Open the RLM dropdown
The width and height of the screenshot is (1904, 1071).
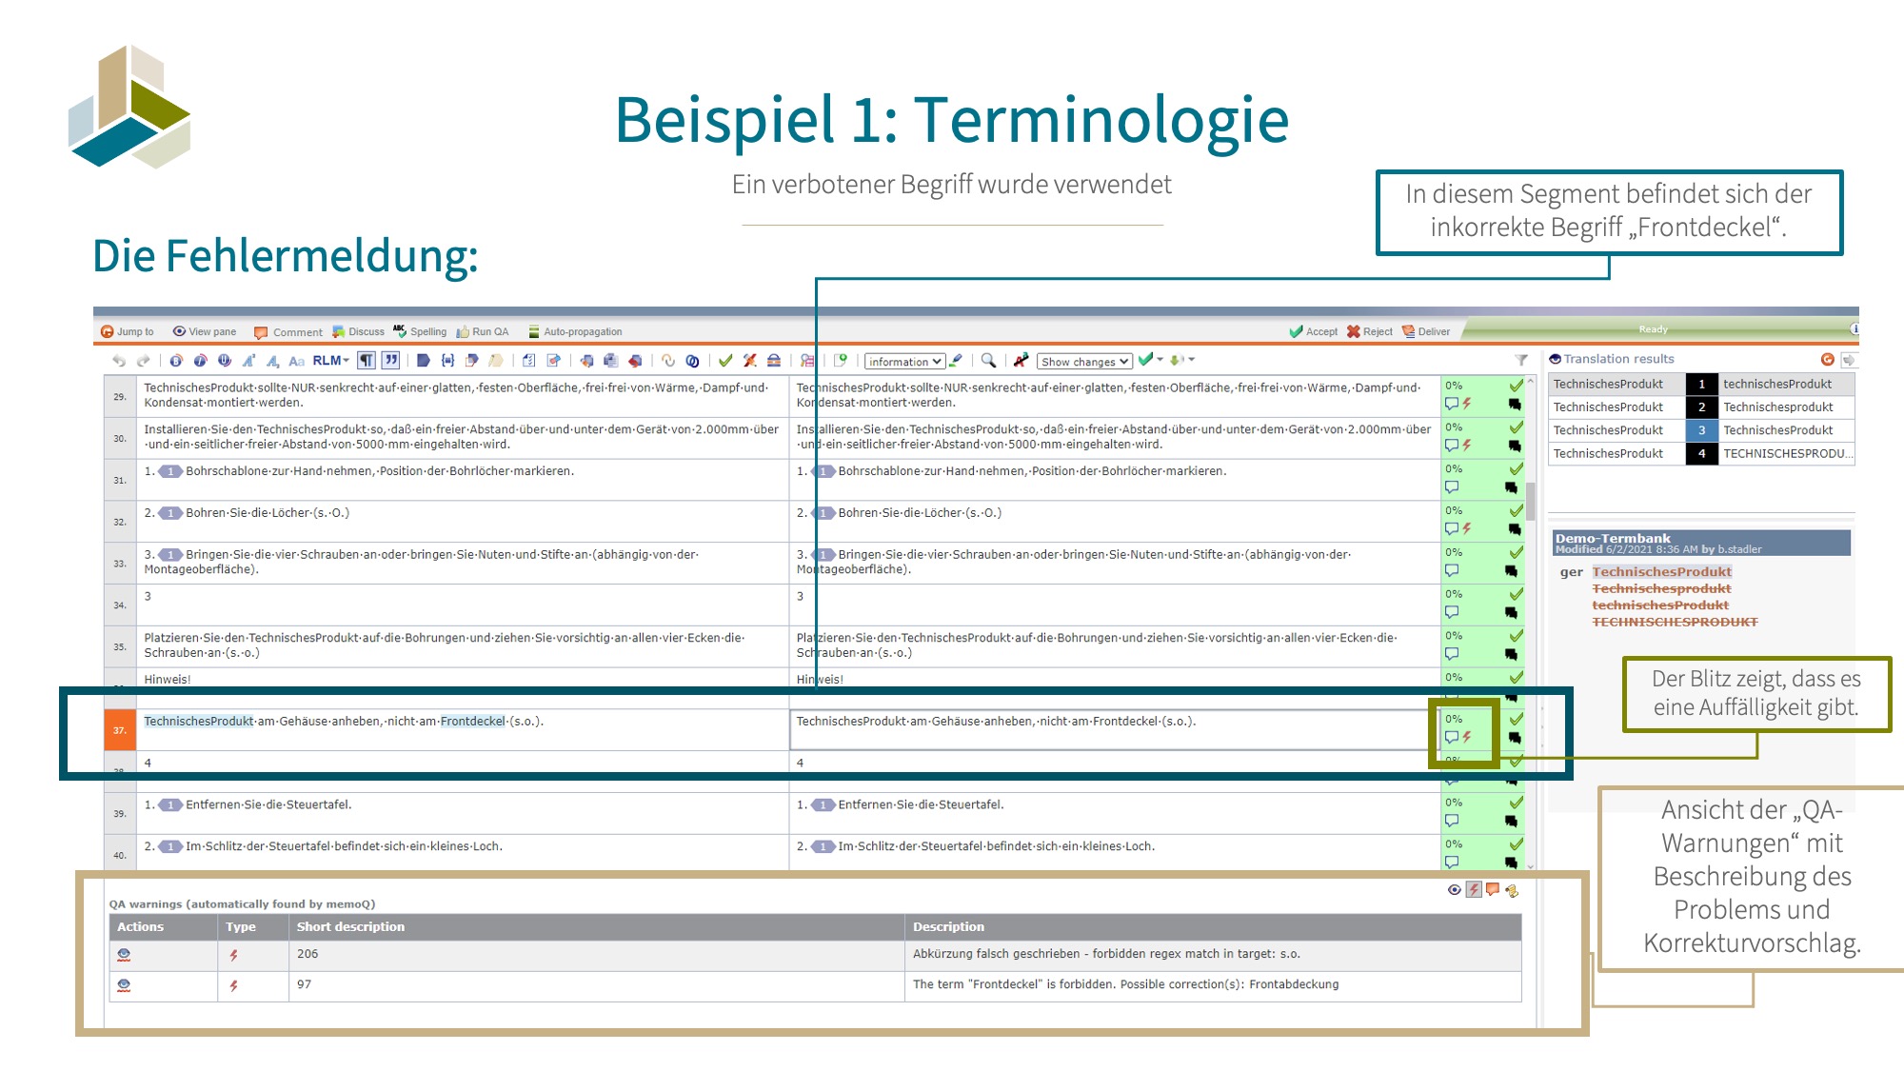(x=330, y=361)
